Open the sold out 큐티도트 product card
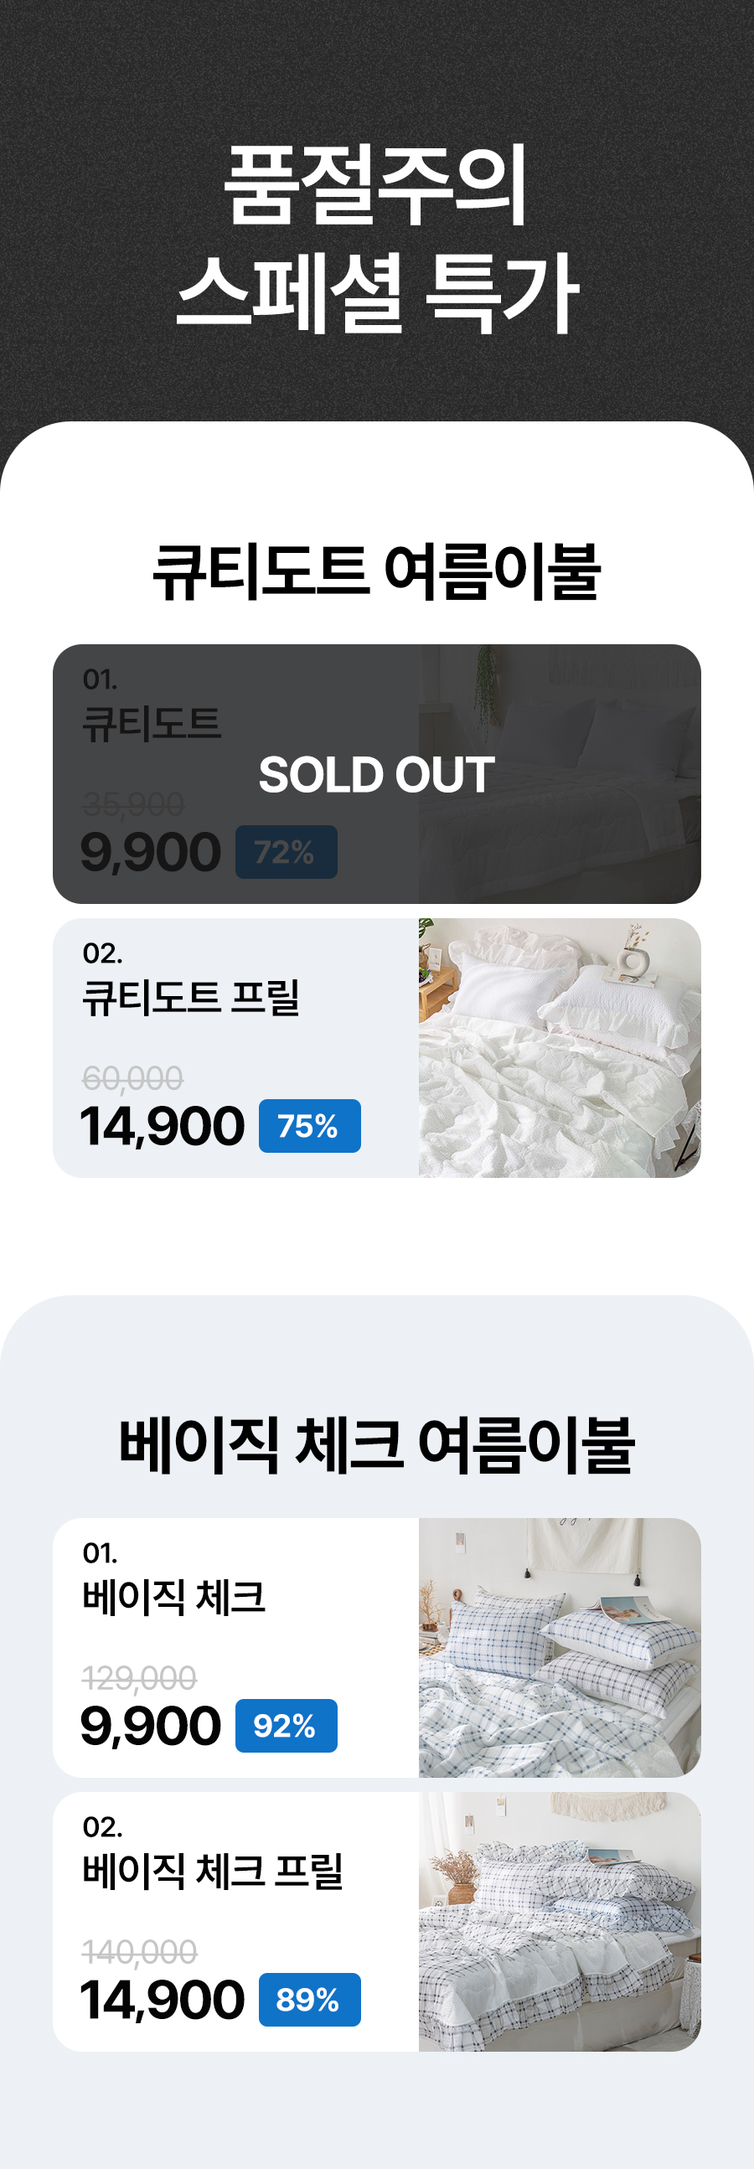The image size is (754, 2169). tap(376, 774)
